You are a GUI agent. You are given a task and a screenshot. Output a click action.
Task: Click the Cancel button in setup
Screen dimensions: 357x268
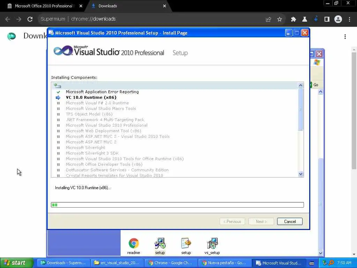point(290,222)
